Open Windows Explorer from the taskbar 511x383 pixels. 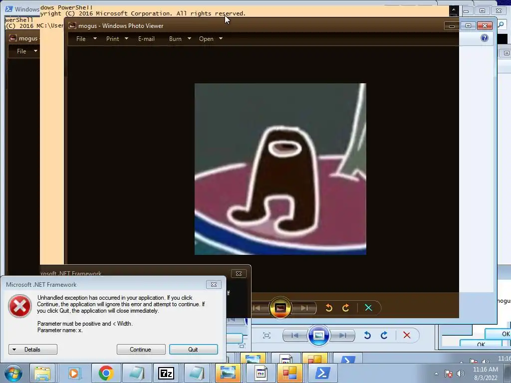(42, 373)
